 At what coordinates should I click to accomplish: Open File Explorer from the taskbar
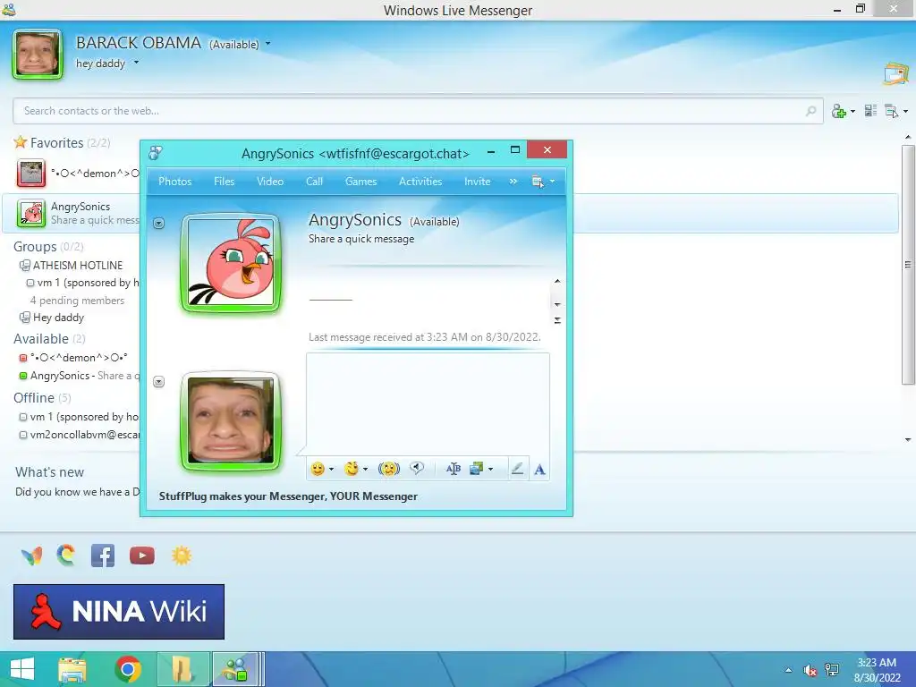(x=72, y=669)
